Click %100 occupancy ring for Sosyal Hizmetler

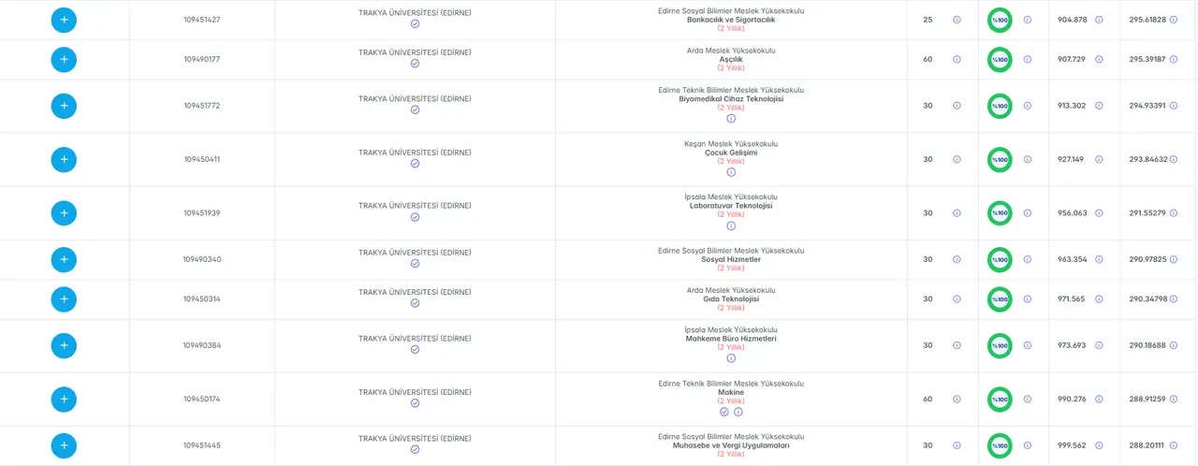click(x=1000, y=259)
